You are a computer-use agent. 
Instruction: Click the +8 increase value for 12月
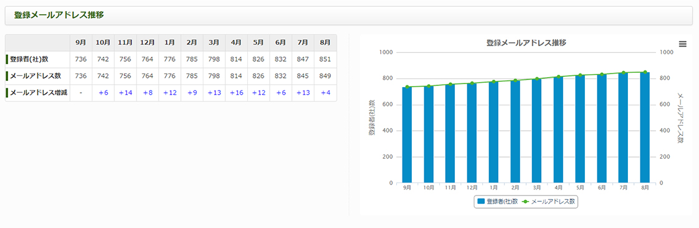(147, 93)
